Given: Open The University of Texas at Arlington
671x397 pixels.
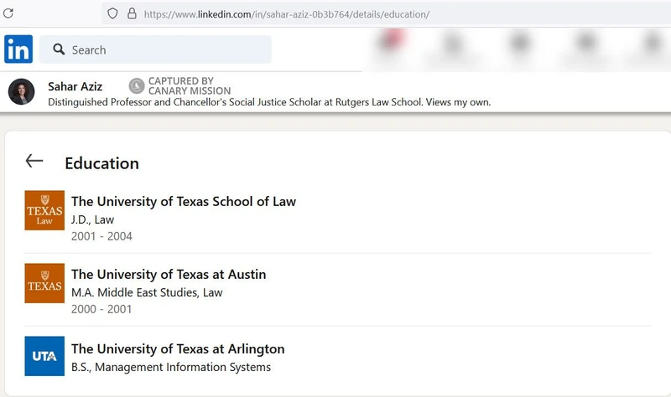Looking at the screenshot, I should click(178, 349).
